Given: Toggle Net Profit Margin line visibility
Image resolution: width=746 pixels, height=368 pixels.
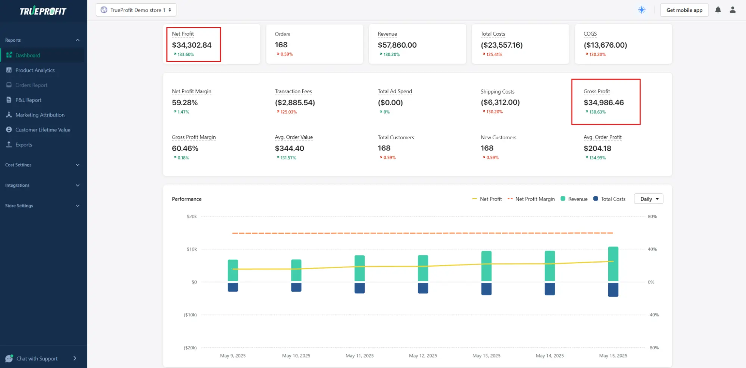Looking at the screenshot, I should click(531, 199).
